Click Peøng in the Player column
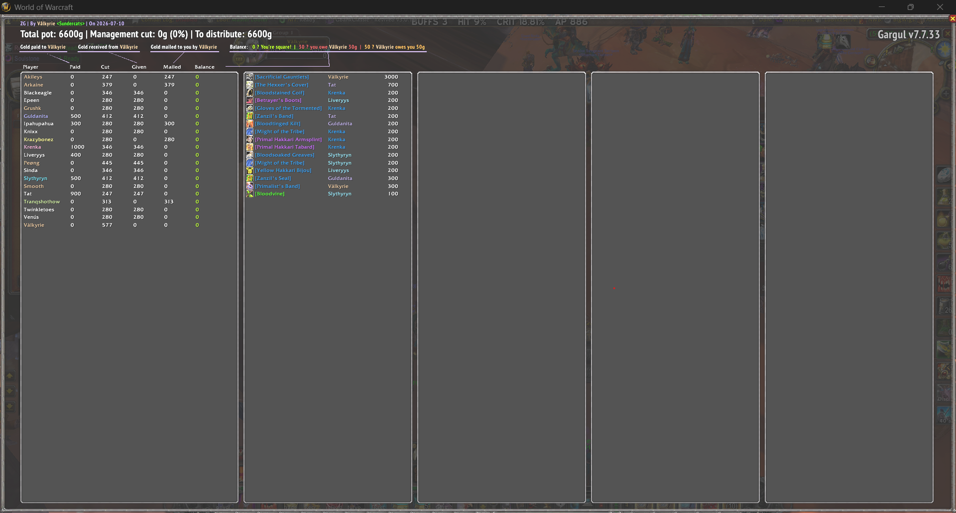956x513 pixels. click(x=31, y=163)
